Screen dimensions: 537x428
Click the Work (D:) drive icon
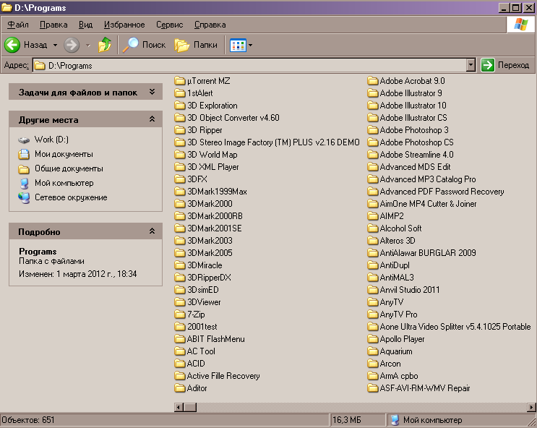[24, 140]
